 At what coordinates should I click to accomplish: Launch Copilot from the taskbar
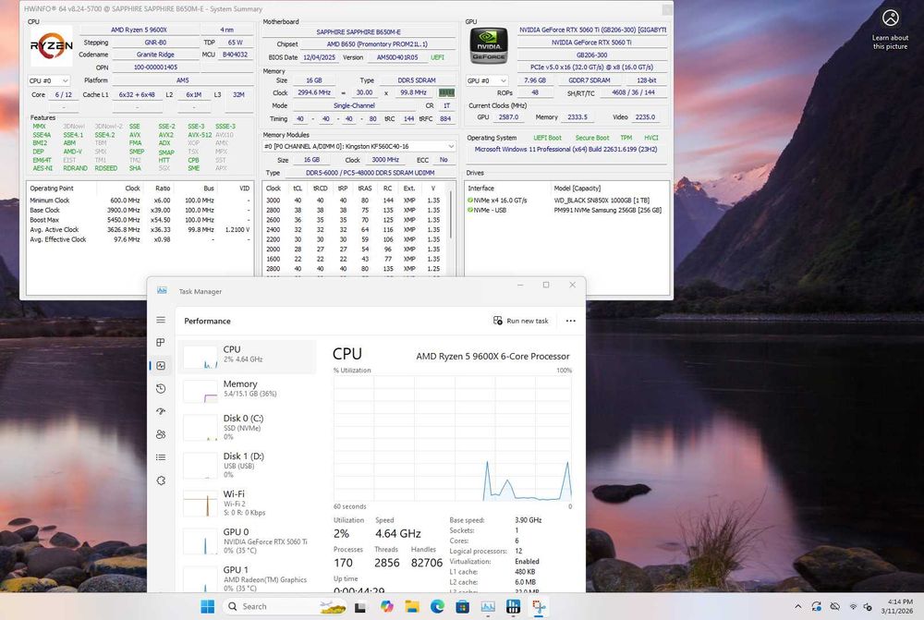386,606
